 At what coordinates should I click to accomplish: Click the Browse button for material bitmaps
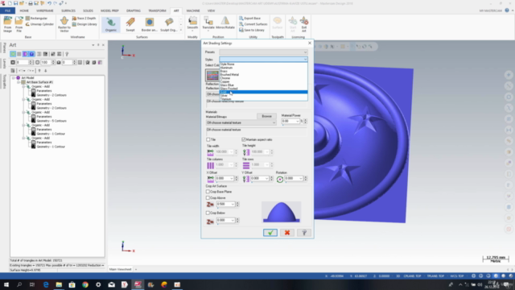pyautogui.click(x=266, y=116)
